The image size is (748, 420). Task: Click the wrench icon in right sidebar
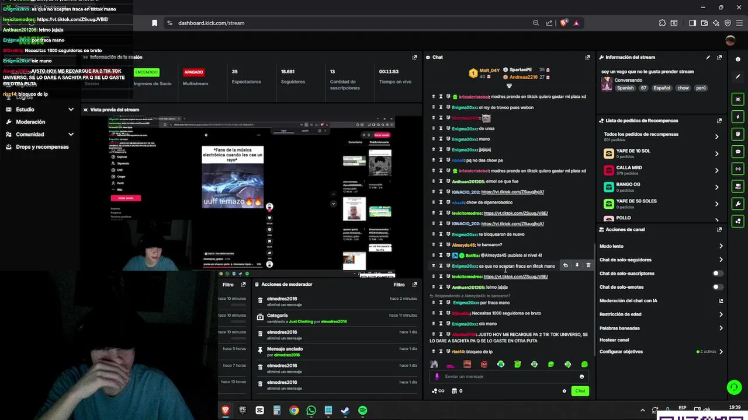click(x=738, y=204)
